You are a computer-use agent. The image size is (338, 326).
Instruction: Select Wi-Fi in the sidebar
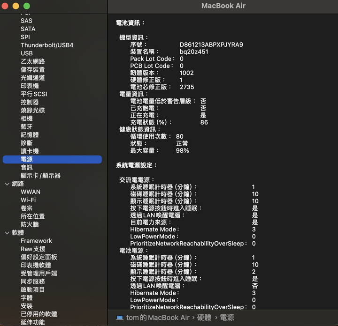click(x=28, y=200)
